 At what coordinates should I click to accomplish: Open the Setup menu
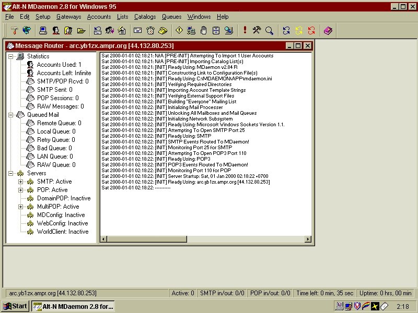tap(43, 17)
